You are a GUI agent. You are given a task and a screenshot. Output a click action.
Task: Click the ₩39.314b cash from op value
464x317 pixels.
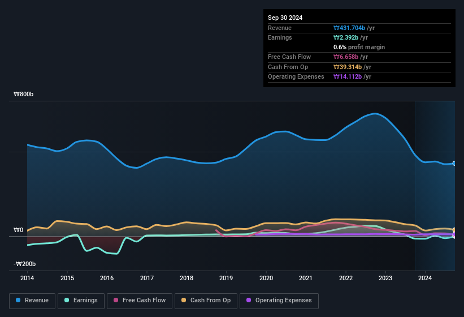tap(348, 67)
